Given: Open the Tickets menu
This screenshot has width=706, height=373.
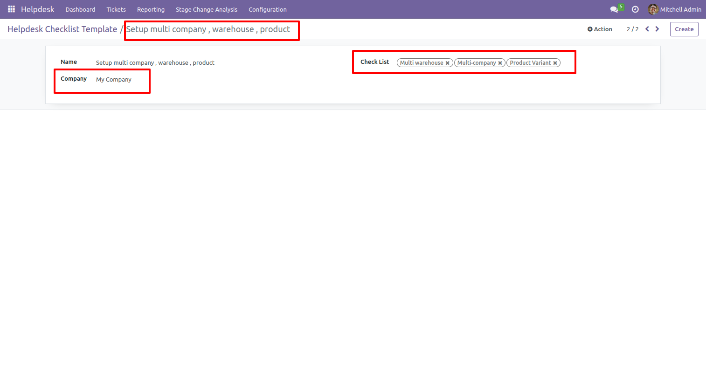Looking at the screenshot, I should (x=116, y=9).
